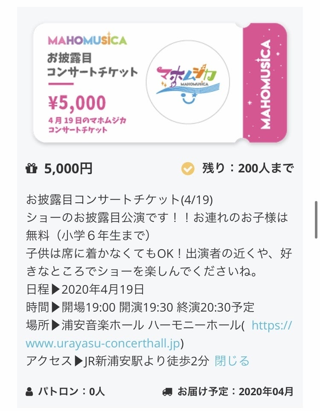Tap the ¥5,000 price on the ticket
The height and width of the screenshot is (411, 320).
pyautogui.click(x=77, y=103)
